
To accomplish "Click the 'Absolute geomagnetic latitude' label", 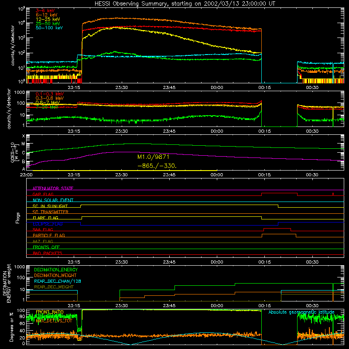I will click(301, 312).
